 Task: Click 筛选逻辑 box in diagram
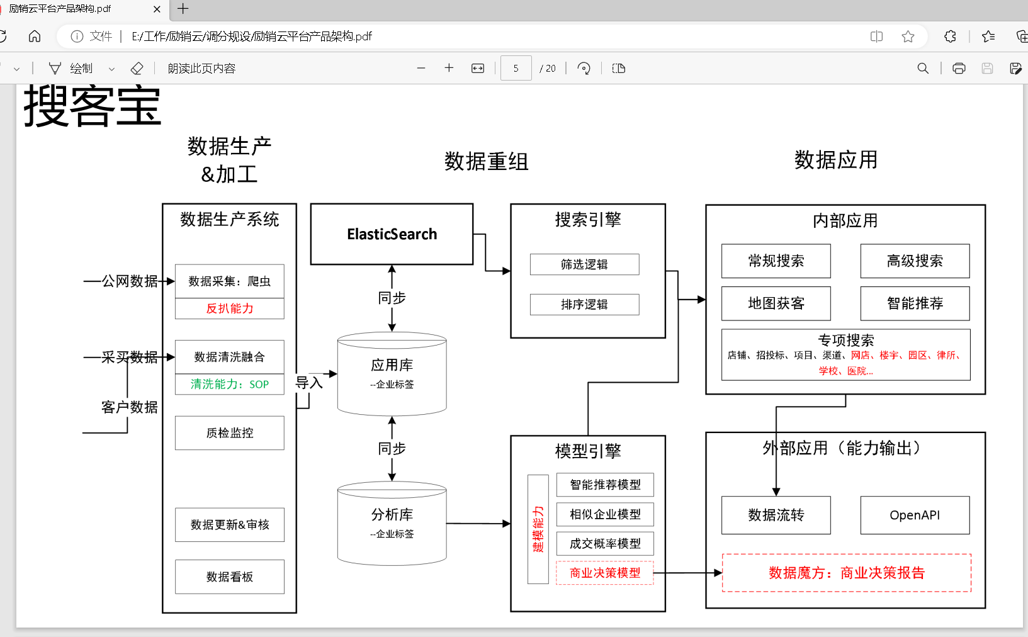584,264
